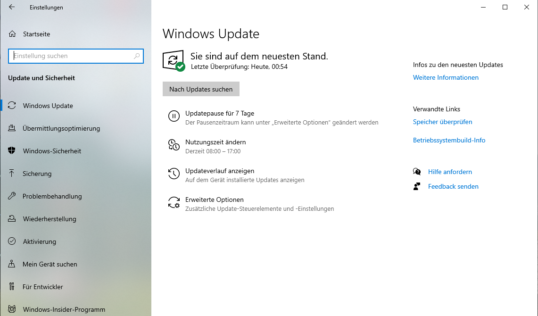
Task: Close the Einstellungen window
Action: click(x=527, y=7)
